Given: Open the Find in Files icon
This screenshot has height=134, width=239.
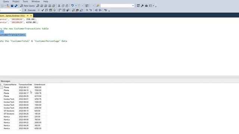Looking at the screenshot, I should [98, 6].
